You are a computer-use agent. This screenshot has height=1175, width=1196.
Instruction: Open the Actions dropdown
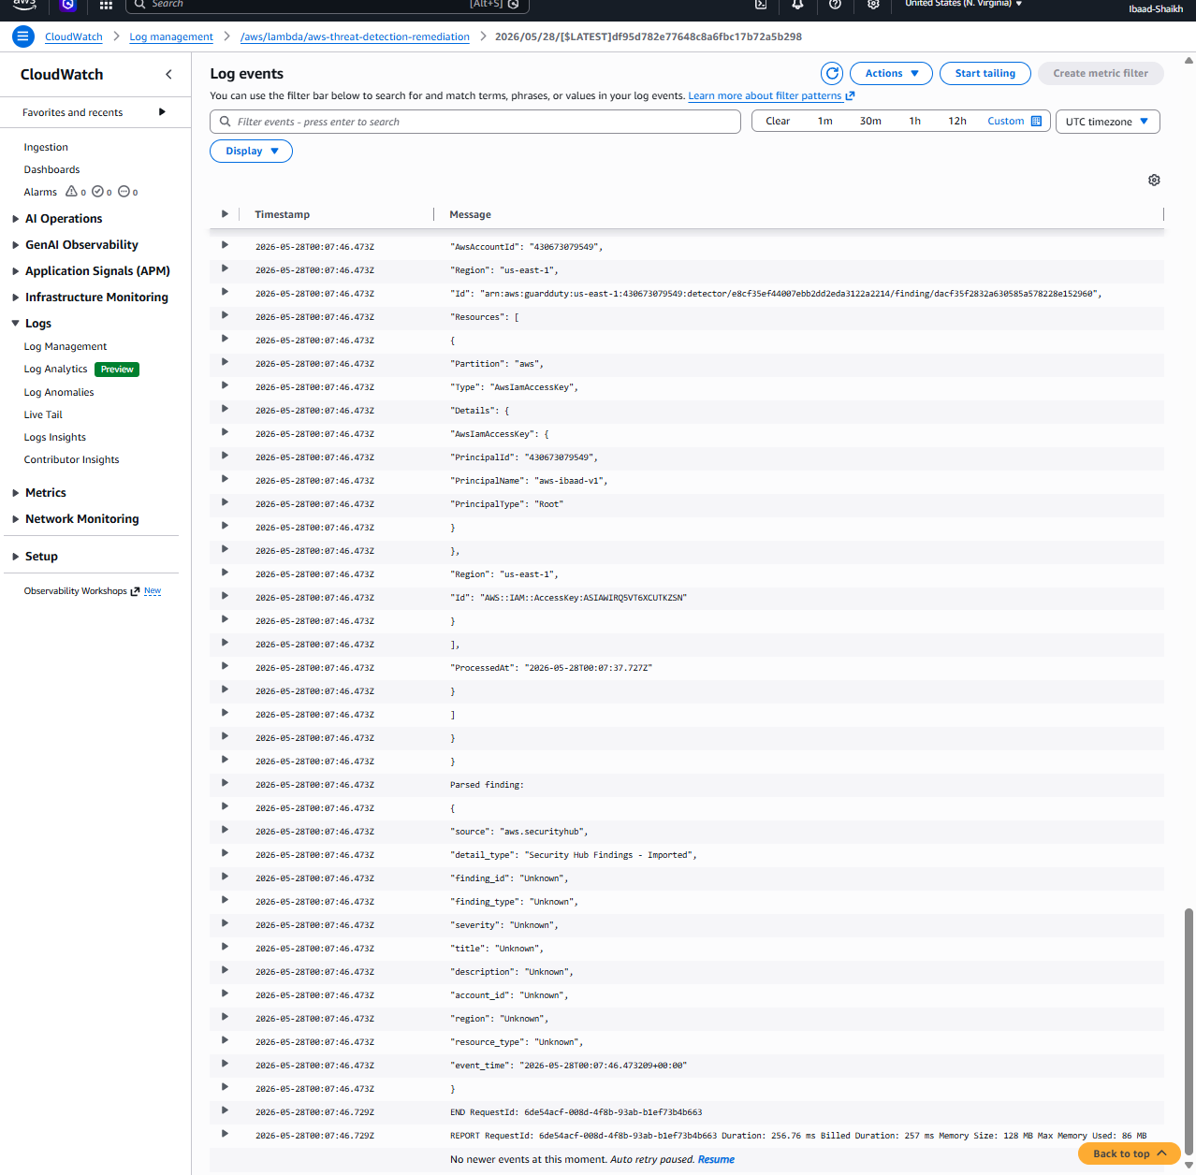coord(891,73)
